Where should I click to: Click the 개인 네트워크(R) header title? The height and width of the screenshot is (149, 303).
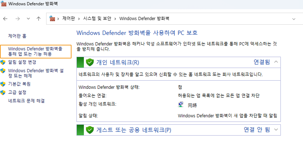(x=118, y=62)
